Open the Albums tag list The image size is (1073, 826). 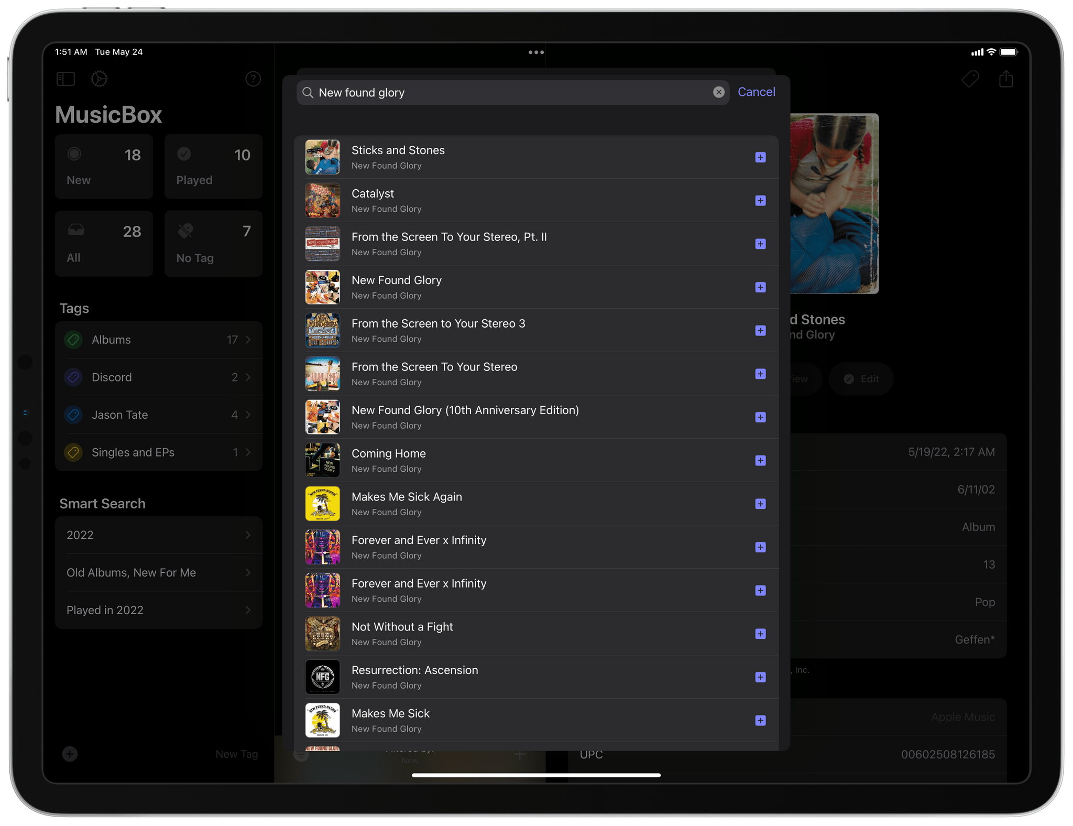pos(158,340)
